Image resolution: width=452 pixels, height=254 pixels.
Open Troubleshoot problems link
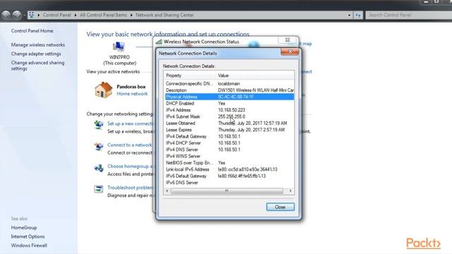pyautogui.click(x=130, y=188)
